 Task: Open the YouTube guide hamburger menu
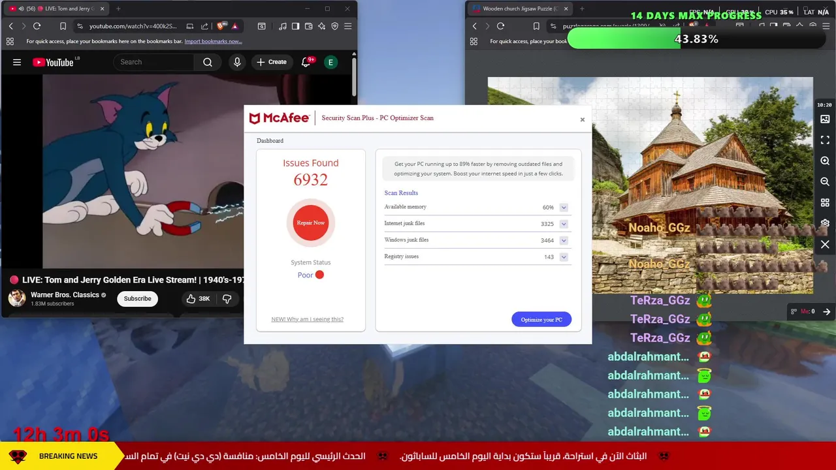click(17, 62)
